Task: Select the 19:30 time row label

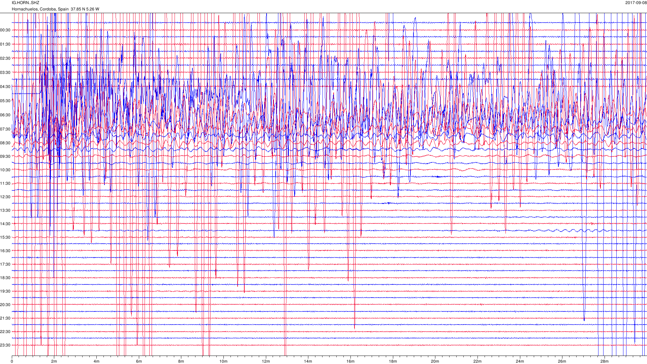Action: click(5, 291)
